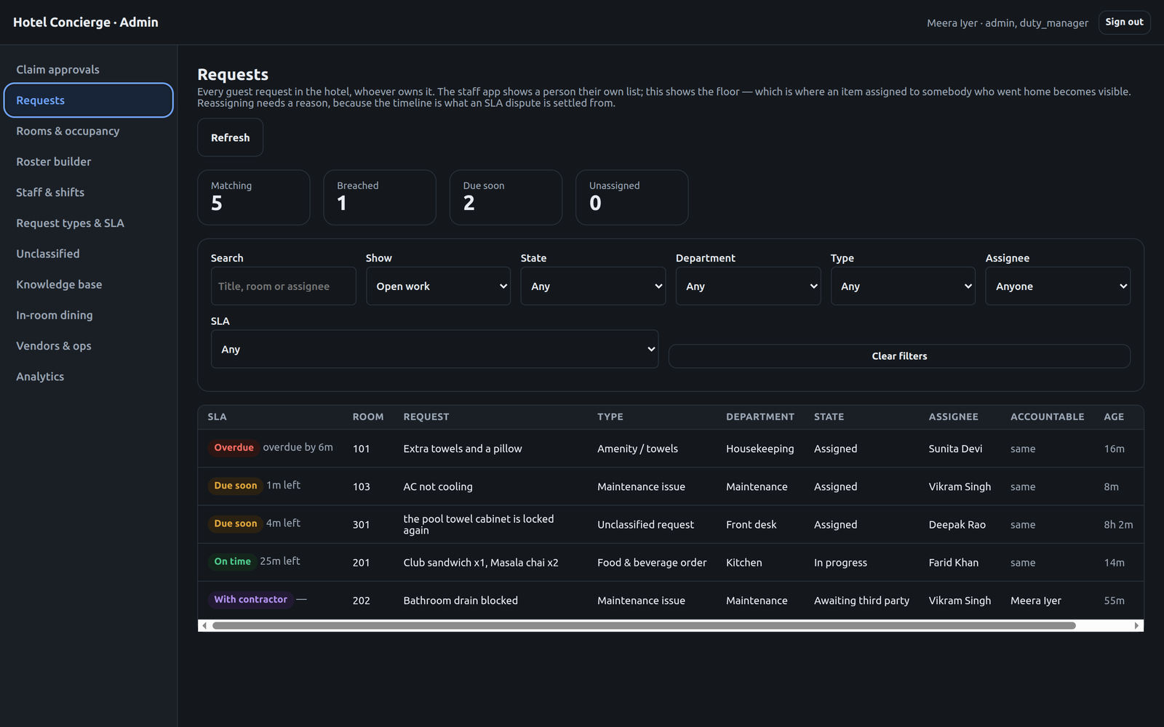Open In-room dining section
This screenshot has width=1164, height=727.
tap(88, 315)
